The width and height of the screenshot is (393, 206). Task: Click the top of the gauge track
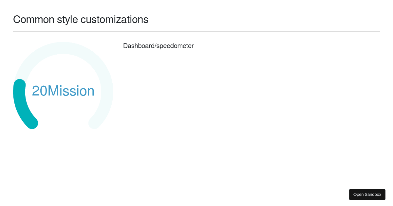(x=63, y=48)
